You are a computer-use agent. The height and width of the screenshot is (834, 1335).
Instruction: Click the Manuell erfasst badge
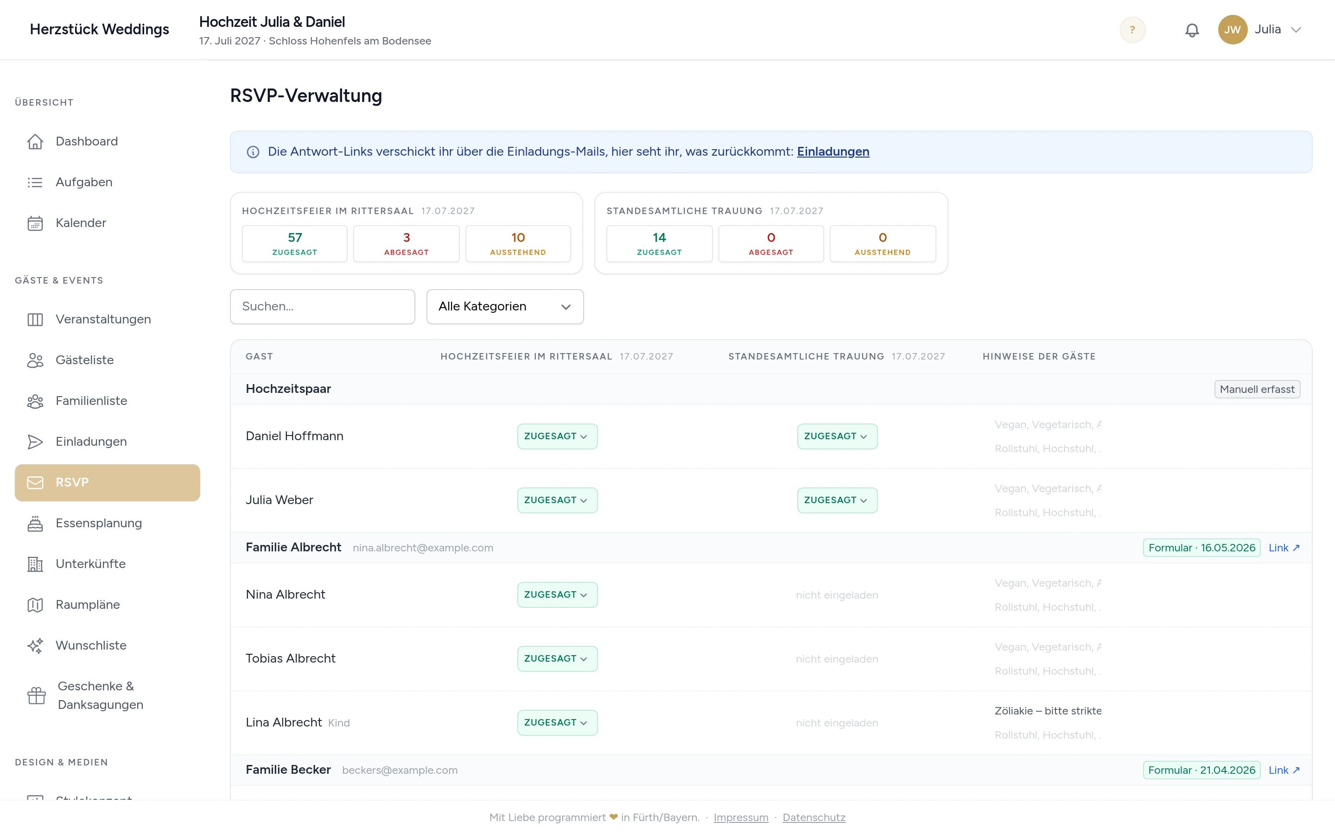[1257, 389]
